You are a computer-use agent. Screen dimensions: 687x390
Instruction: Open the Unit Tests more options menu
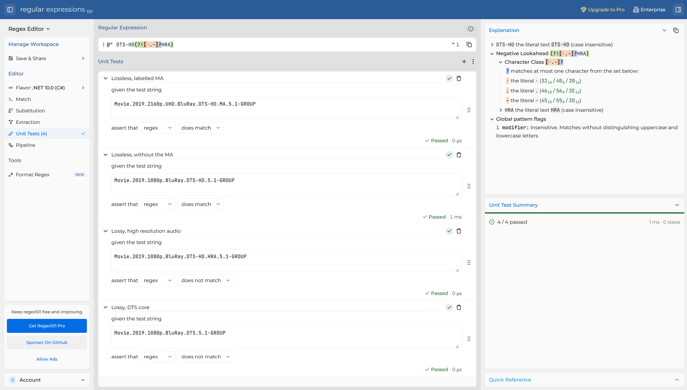(x=473, y=61)
